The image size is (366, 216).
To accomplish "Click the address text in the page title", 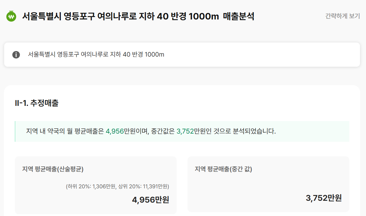I will click(x=88, y=16).
